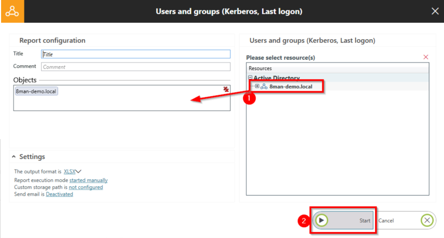
Task: Close the resource selection with red X
Action: (x=426, y=57)
